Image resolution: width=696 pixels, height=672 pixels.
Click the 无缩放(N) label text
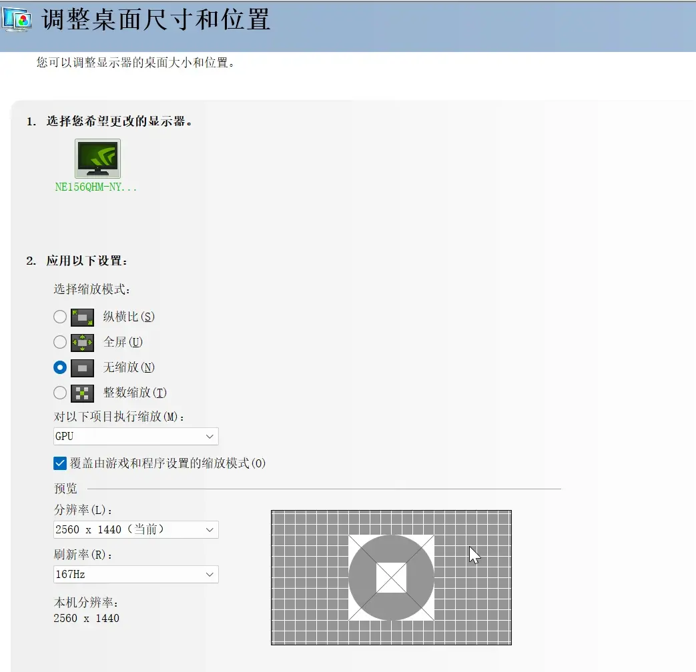129,367
